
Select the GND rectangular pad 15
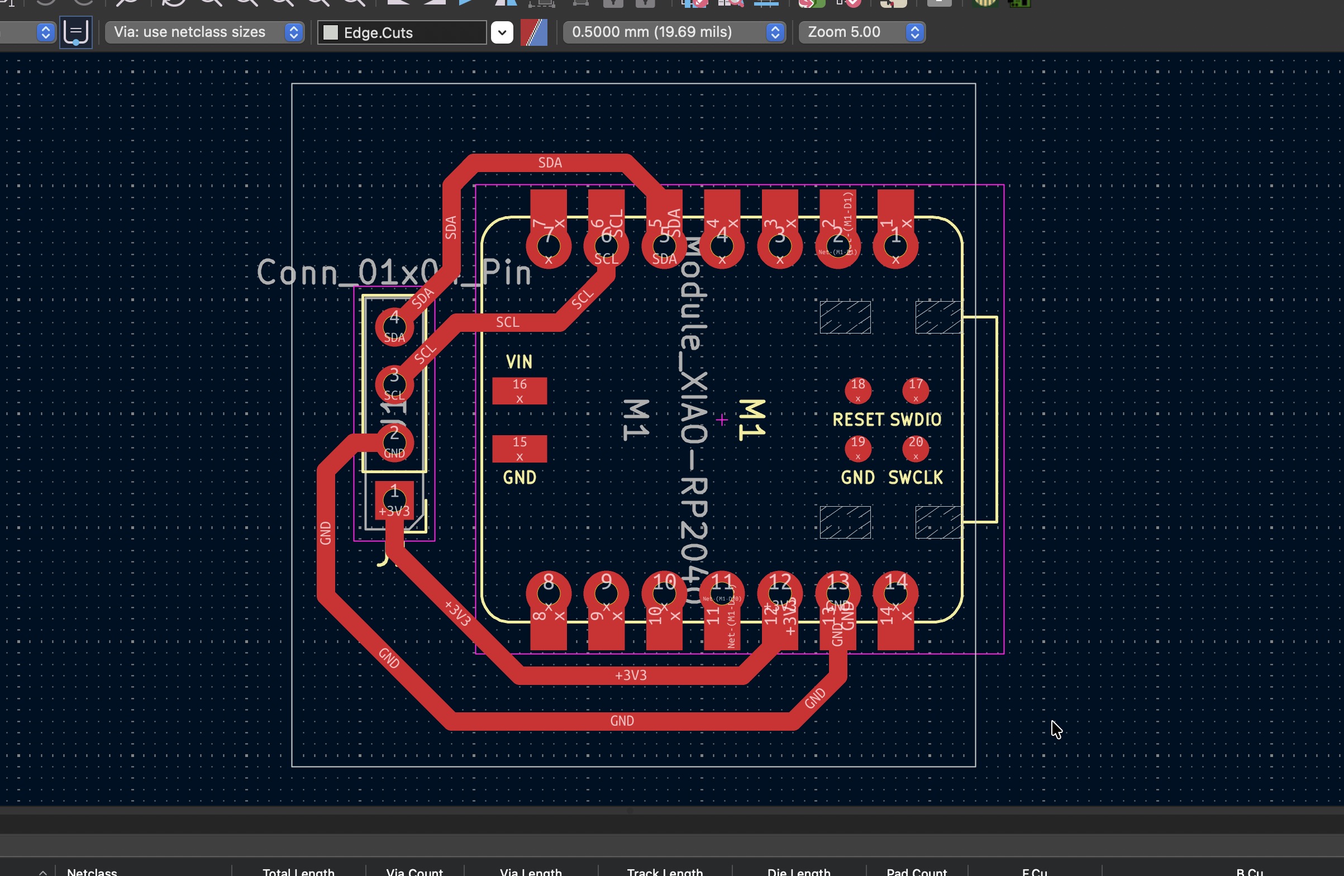click(519, 449)
